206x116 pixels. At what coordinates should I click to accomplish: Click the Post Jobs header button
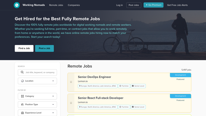pos(134,5)
